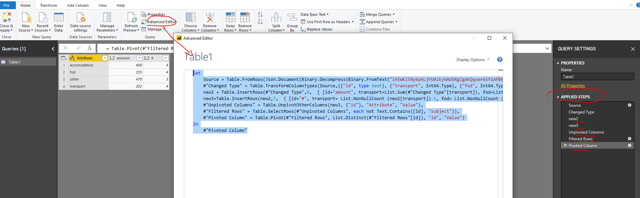Select the Changed Type step

point(582,112)
